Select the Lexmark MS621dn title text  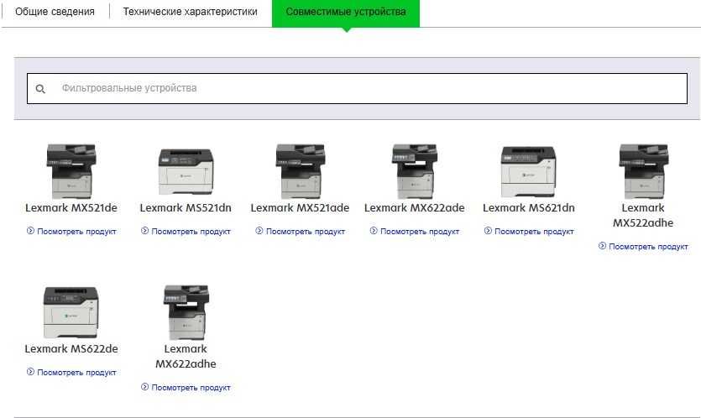coord(529,208)
